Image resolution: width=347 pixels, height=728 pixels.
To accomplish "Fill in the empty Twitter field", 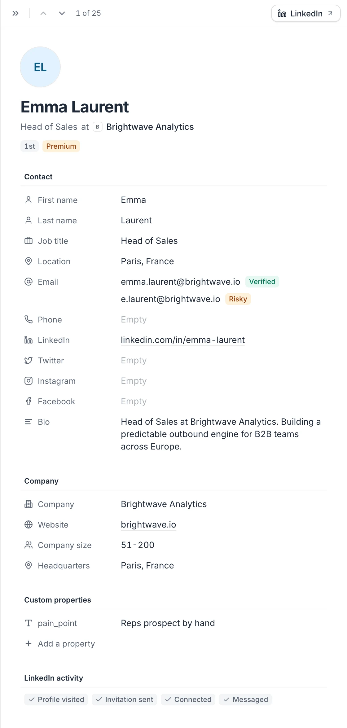I will (x=134, y=361).
